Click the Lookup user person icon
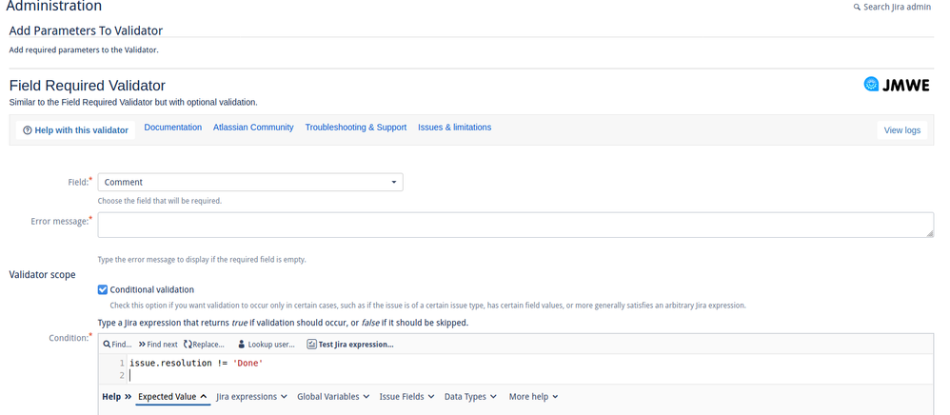This screenshot has height=415, width=950. 241,345
